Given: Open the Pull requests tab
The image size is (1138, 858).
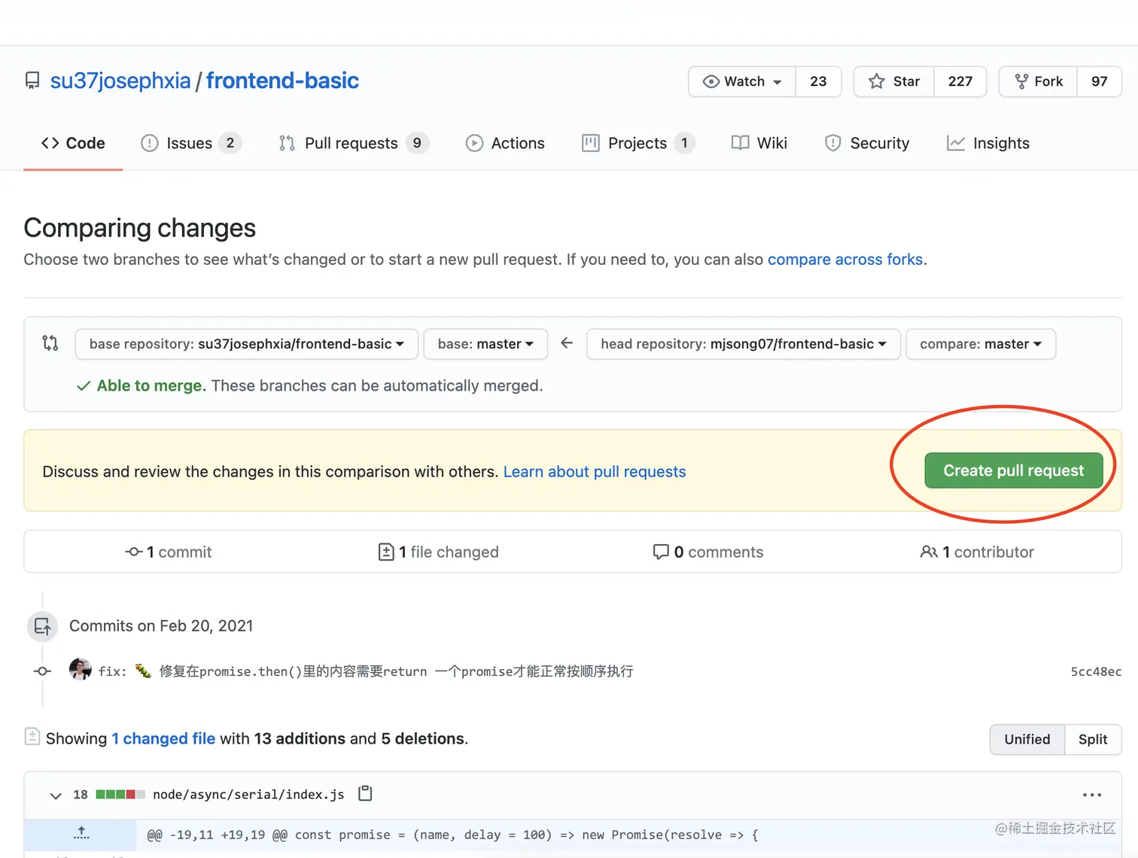Looking at the screenshot, I should pos(351,143).
